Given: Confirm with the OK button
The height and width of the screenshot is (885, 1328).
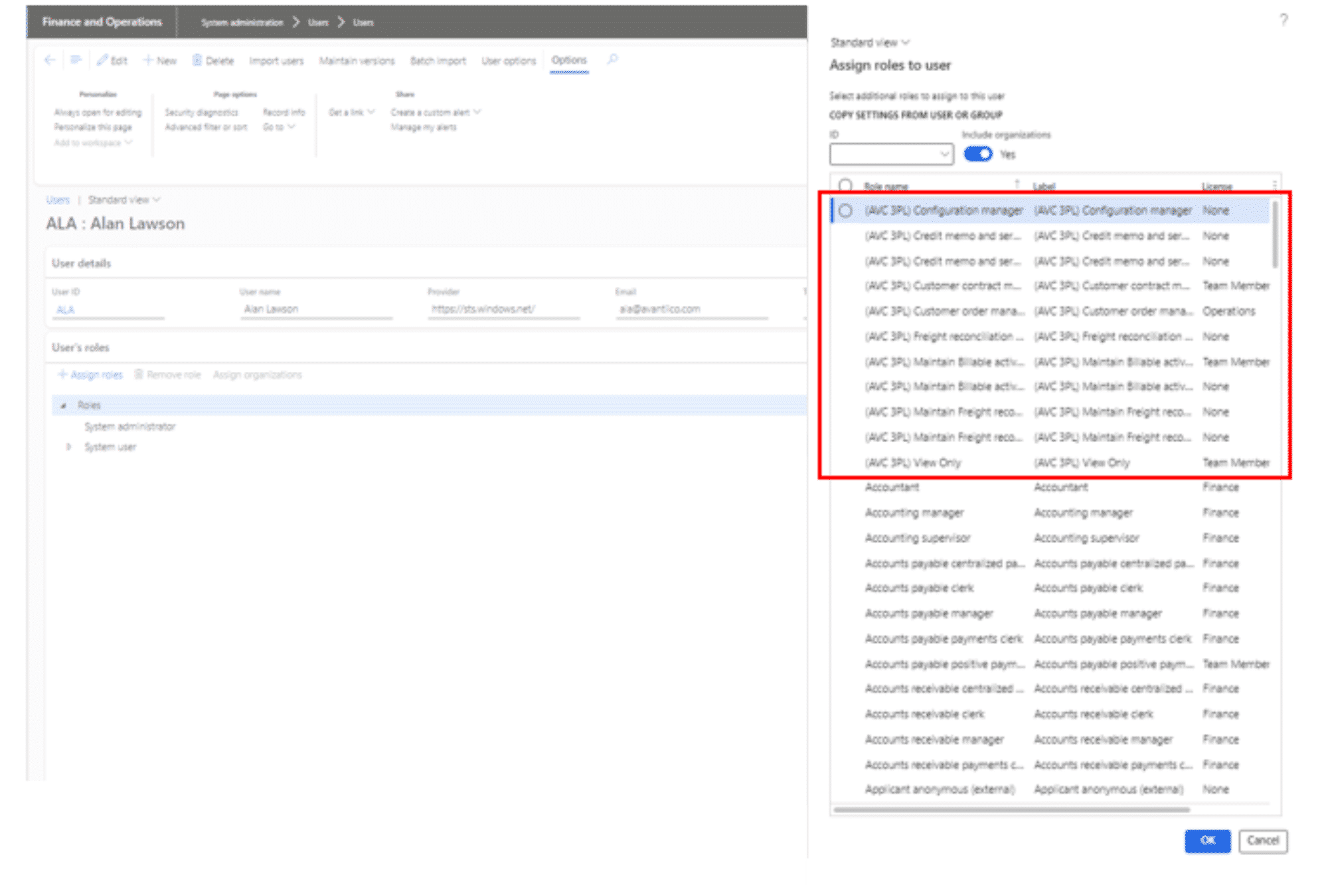Looking at the screenshot, I should click(x=1207, y=841).
